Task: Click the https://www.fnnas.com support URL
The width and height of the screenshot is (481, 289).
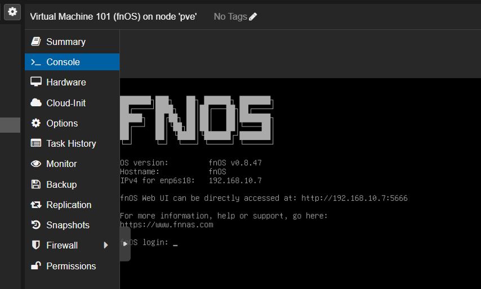Action: pos(167,225)
